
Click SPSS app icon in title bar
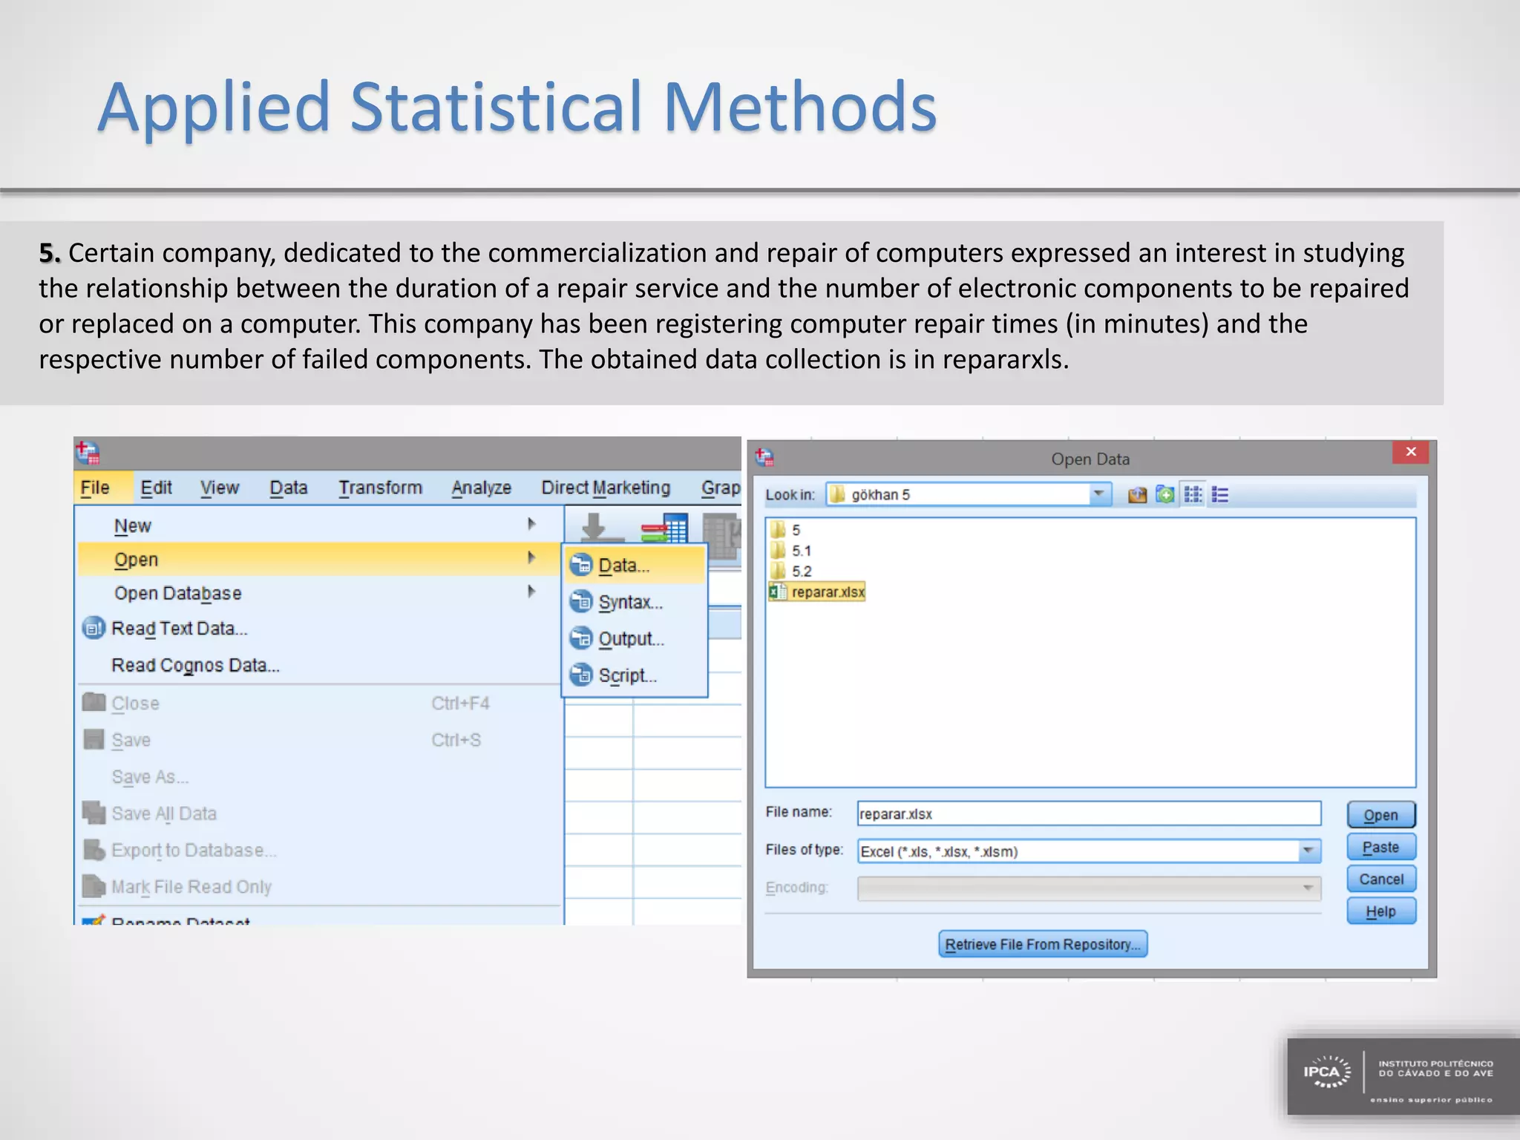pos(88,452)
